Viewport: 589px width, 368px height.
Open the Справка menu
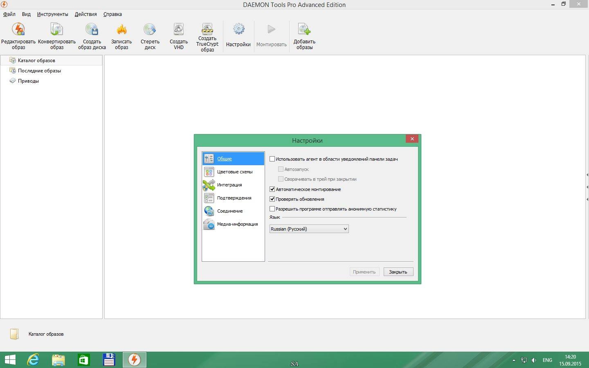click(112, 14)
